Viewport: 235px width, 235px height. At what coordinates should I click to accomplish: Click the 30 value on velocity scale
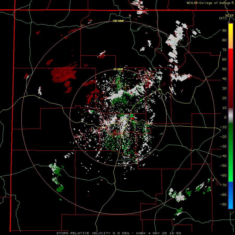tap(224, 89)
